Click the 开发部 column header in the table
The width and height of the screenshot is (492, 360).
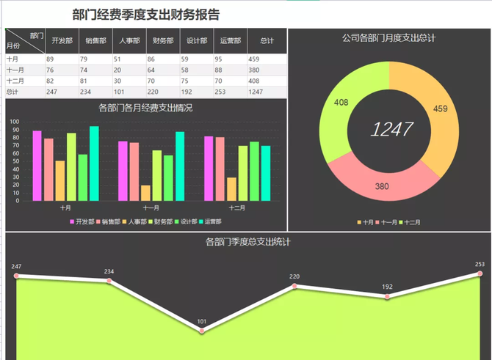[x=62, y=41]
